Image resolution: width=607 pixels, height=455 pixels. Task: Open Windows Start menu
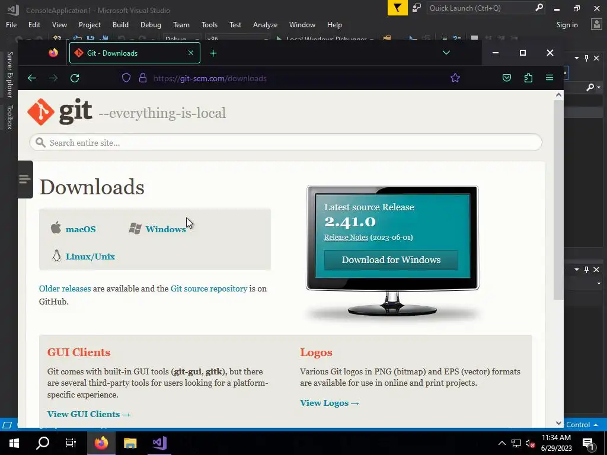click(14, 443)
